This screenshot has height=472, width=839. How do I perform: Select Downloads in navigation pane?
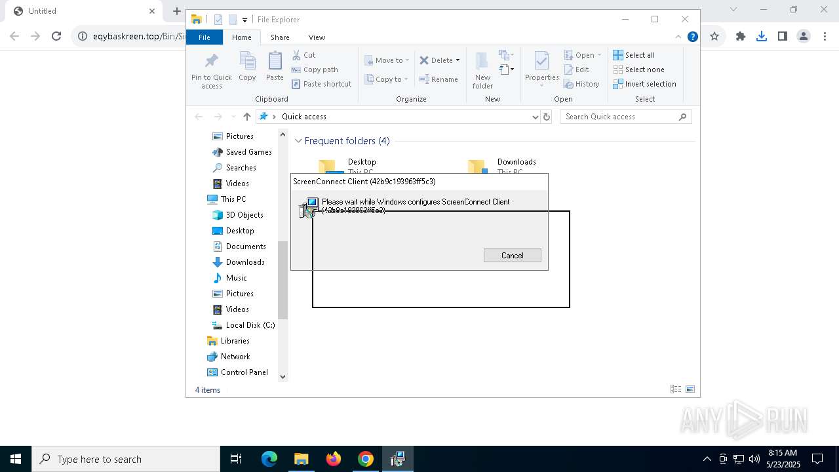(239, 262)
